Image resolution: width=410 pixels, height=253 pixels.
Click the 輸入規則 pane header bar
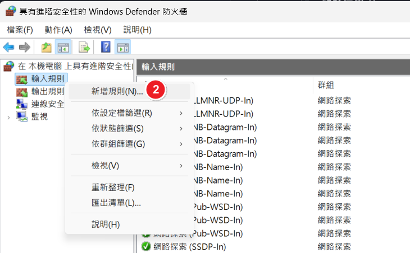[x=274, y=67]
